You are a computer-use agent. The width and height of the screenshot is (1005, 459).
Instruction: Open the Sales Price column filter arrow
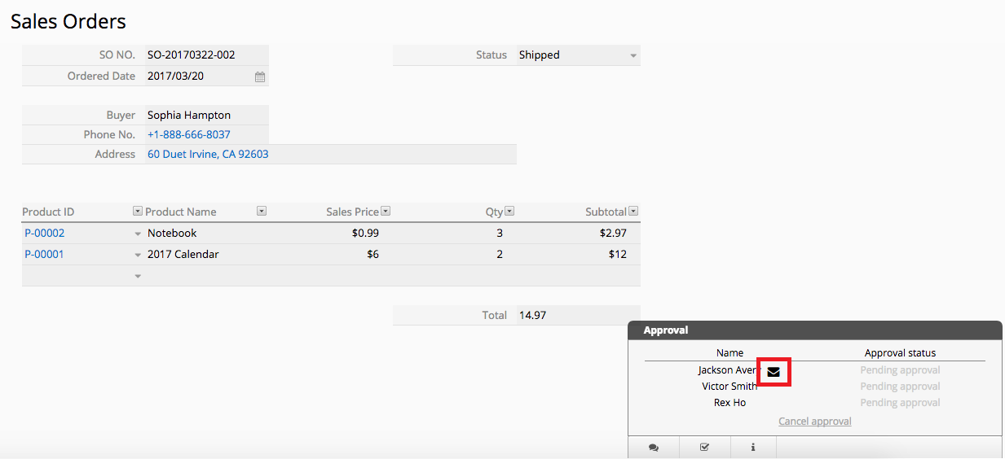[x=386, y=212]
